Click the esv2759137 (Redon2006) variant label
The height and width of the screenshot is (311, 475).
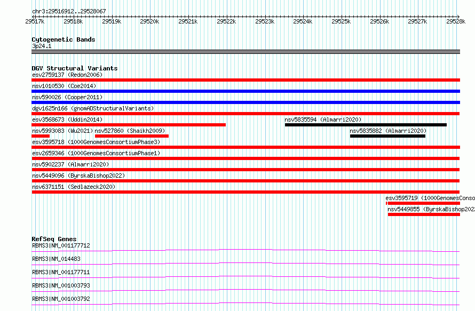pyautogui.click(x=67, y=75)
